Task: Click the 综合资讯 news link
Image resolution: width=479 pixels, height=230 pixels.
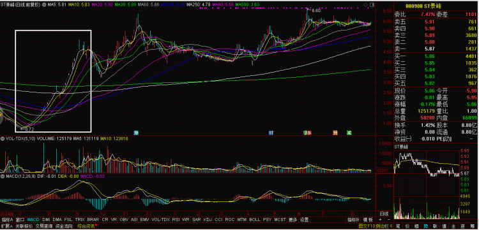Action: [x=86, y=226]
